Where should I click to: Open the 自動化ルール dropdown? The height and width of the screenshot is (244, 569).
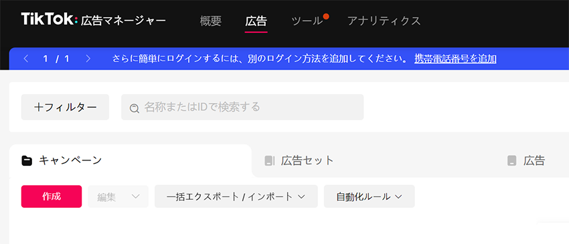click(x=369, y=197)
